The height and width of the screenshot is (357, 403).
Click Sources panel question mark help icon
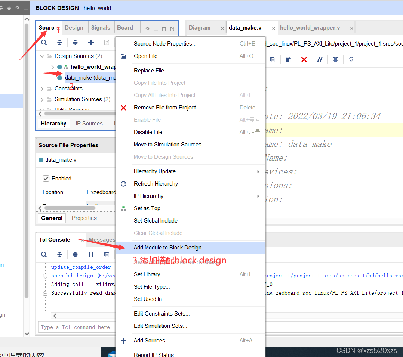pos(147,29)
